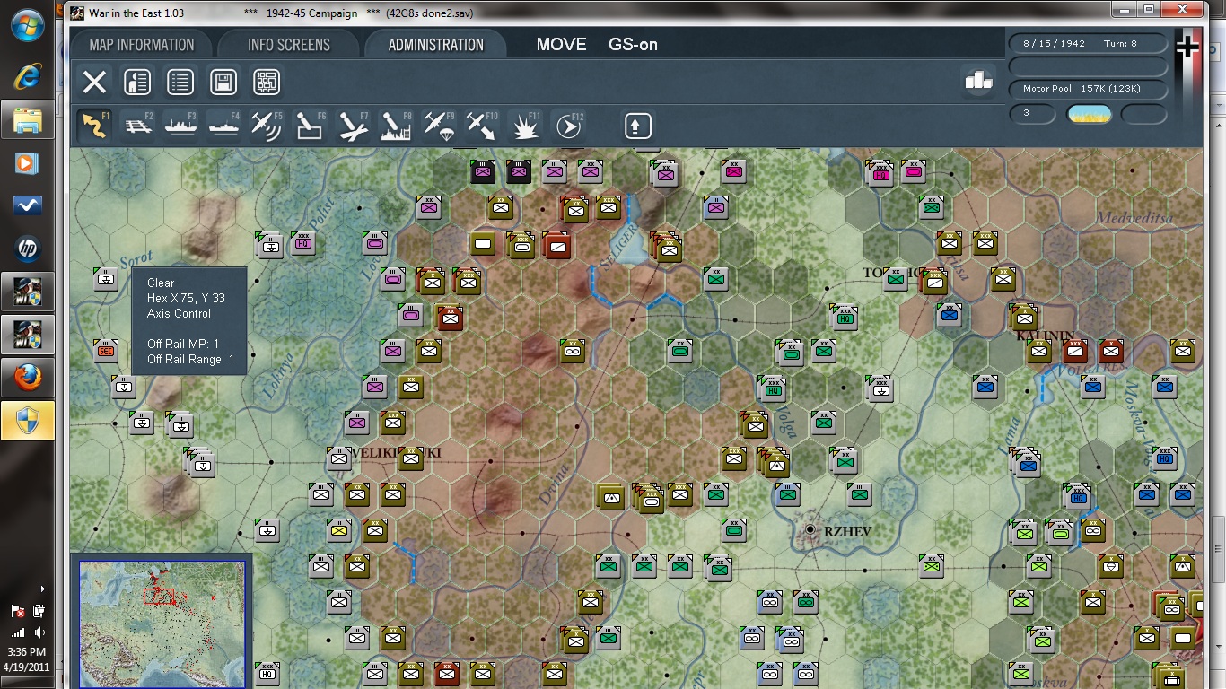Click the up-arrow icon right of F12

point(637,126)
